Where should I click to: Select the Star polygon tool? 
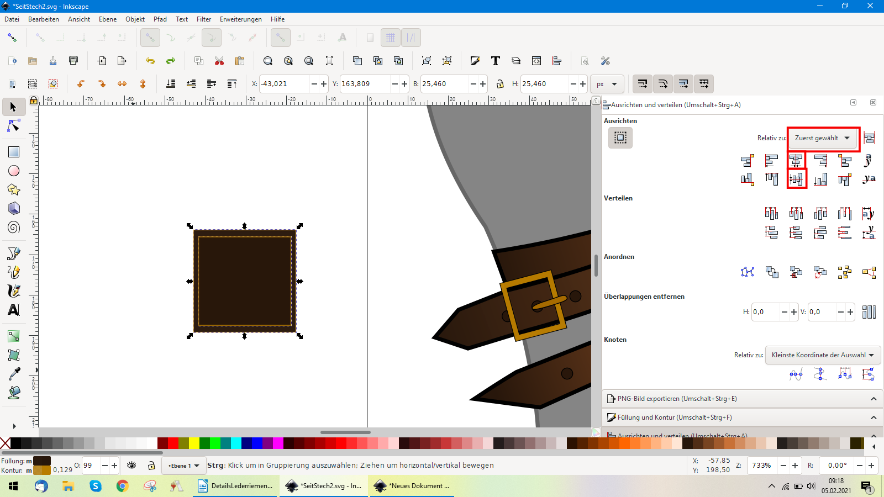point(14,189)
